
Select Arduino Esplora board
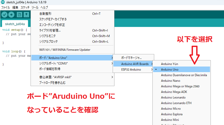coord(181,114)
